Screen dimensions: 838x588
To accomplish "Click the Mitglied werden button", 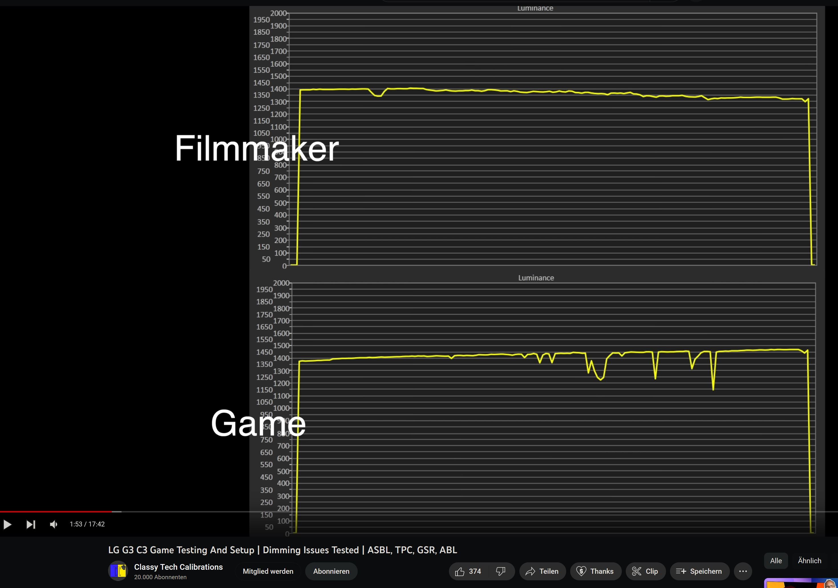I will click(268, 571).
